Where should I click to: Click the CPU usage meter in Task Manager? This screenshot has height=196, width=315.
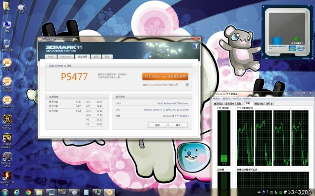[x=224, y=138]
